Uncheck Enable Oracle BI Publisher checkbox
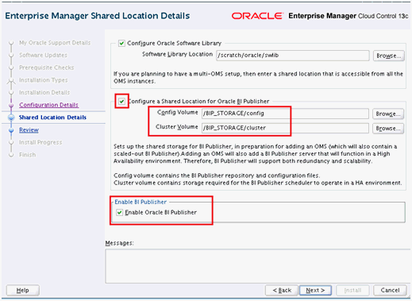 (120, 212)
